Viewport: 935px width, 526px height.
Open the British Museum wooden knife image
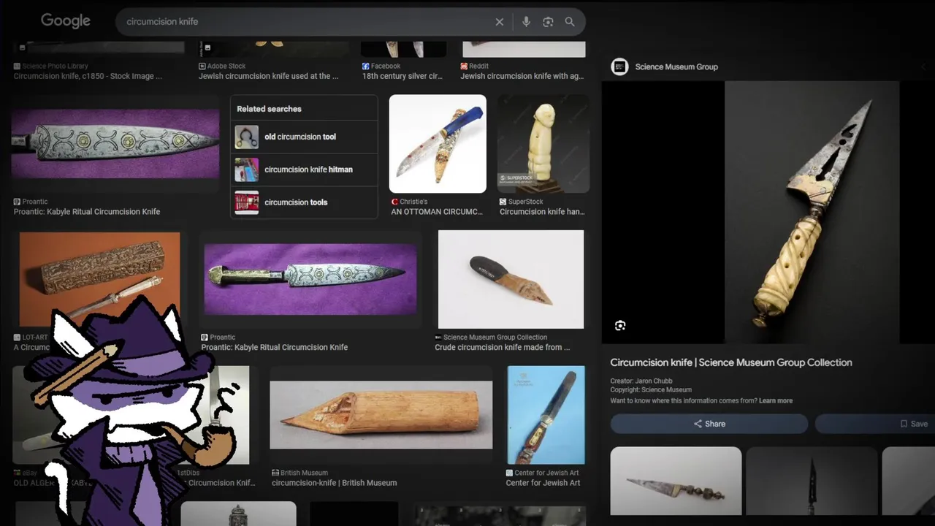381,414
